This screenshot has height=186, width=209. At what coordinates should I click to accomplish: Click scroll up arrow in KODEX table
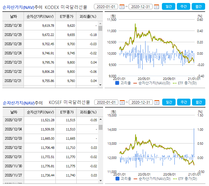point(100,23)
